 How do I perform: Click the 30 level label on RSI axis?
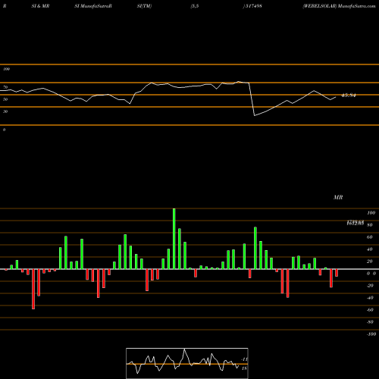pos(5,111)
